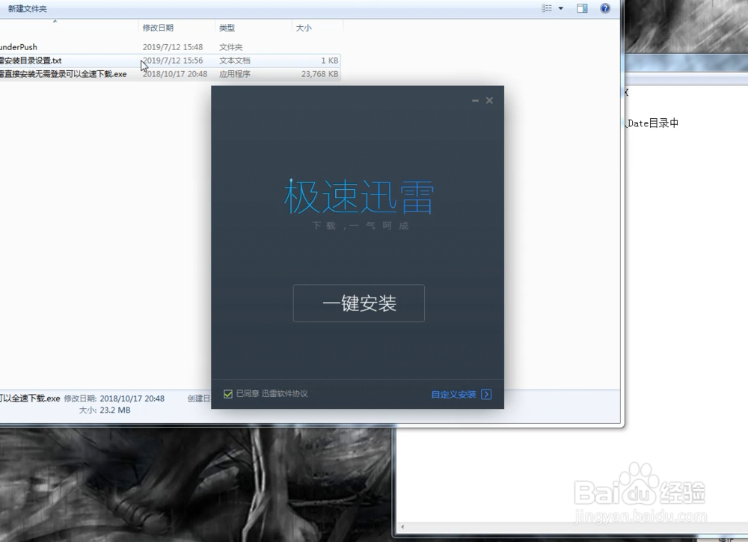Uncheck the 已同意迅雷软件协议 agreement checkbox
The image size is (748, 542).
229,392
